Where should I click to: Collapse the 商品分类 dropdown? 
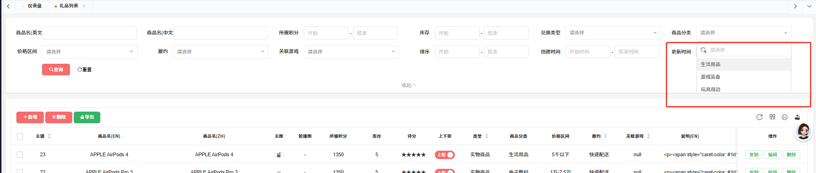pyautogui.click(x=744, y=33)
